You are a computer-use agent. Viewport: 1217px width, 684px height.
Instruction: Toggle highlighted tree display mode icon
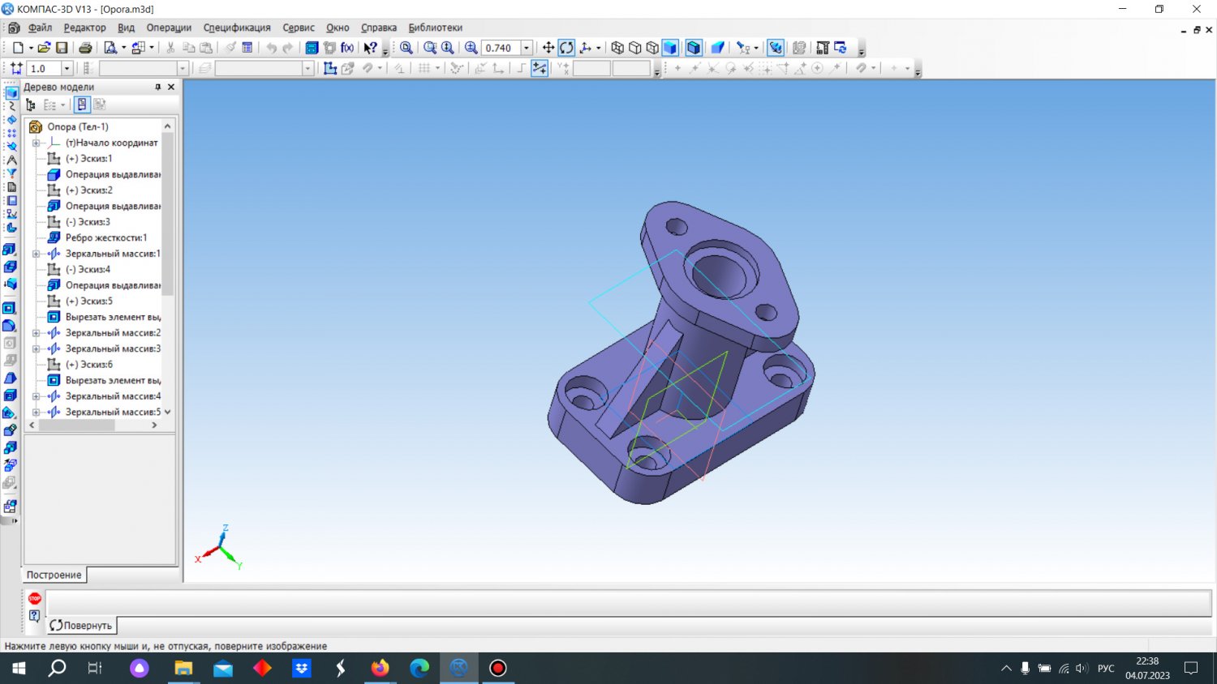82,105
